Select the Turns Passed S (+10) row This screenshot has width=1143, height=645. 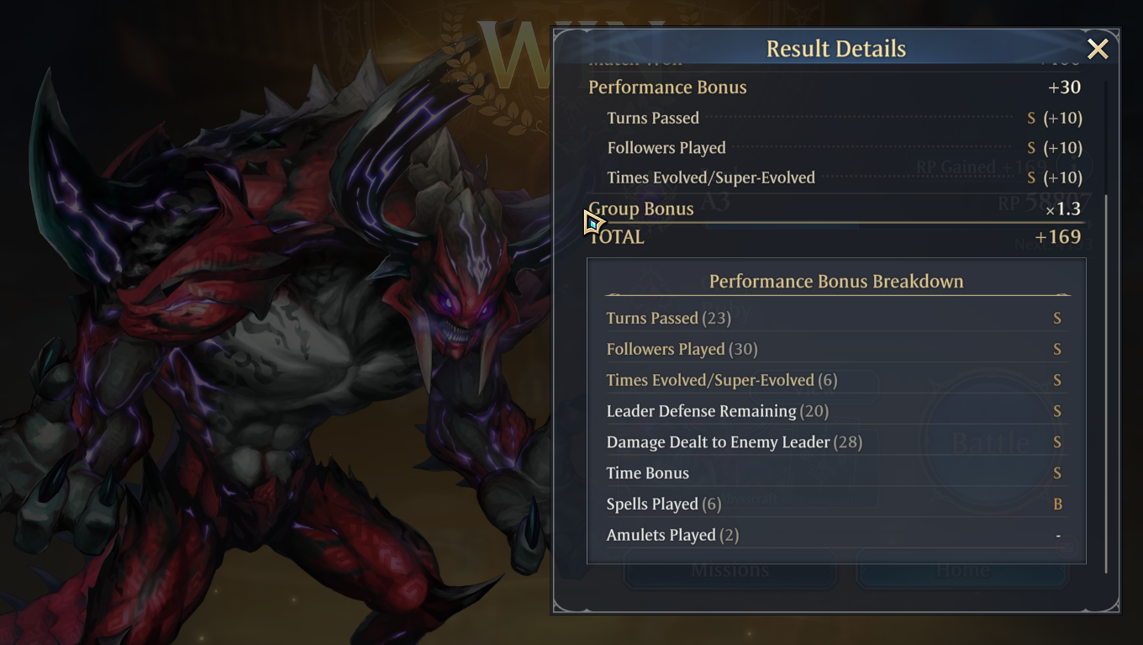click(x=845, y=119)
